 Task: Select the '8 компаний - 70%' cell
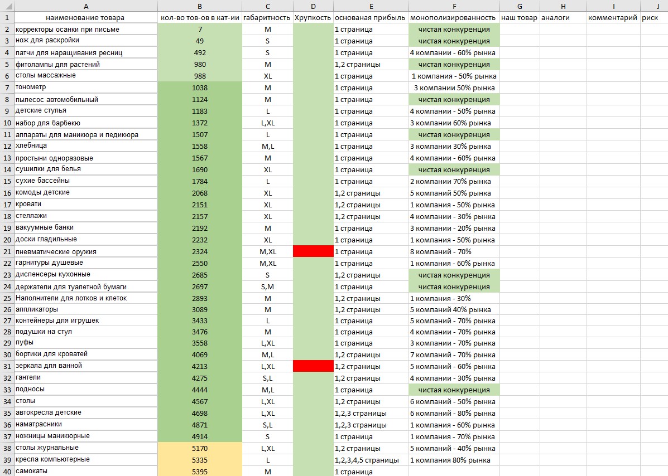click(454, 251)
